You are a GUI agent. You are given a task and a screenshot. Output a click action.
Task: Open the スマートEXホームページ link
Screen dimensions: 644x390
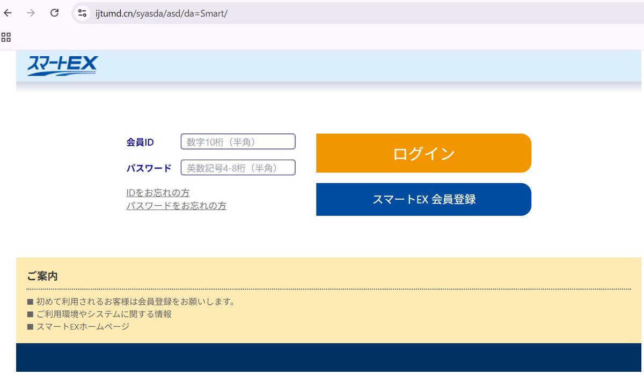[x=83, y=326]
